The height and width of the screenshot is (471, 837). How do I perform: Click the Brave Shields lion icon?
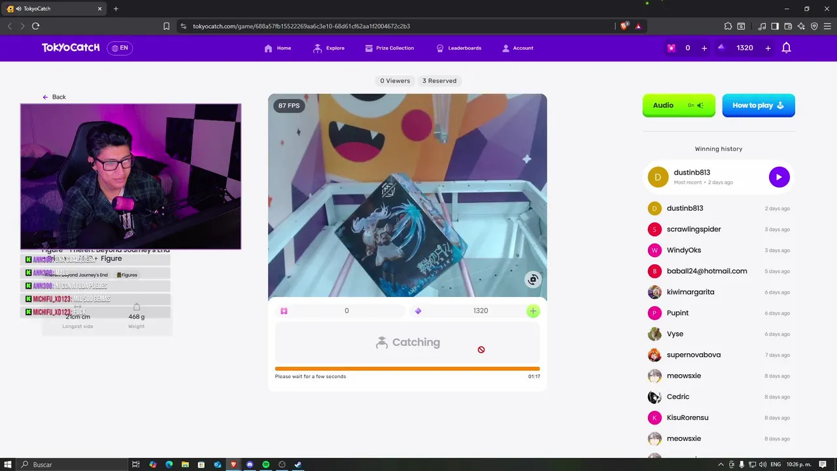624,26
